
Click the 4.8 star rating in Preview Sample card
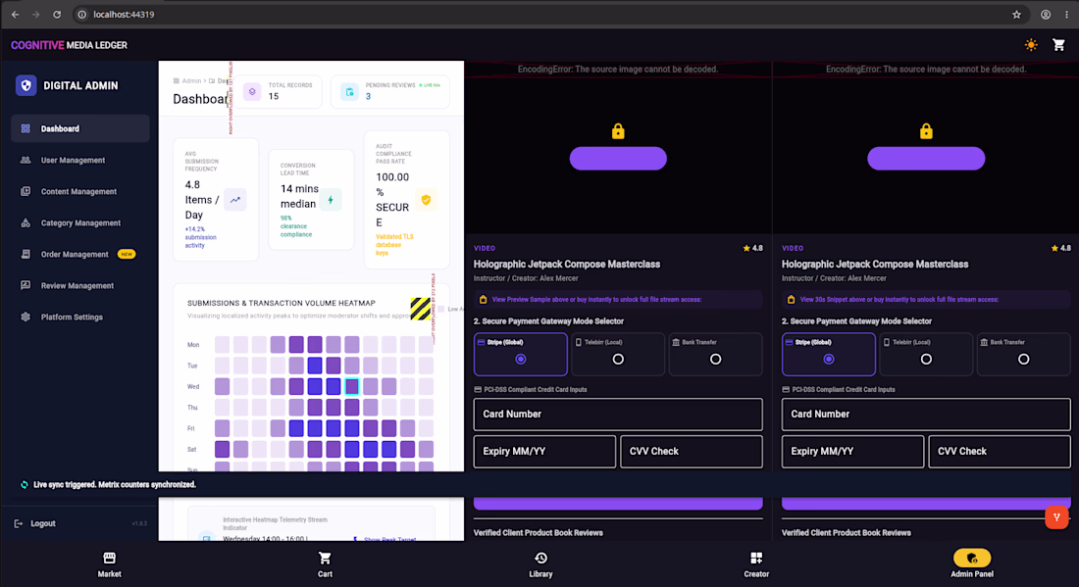pyautogui.click(x=752, y=248)
